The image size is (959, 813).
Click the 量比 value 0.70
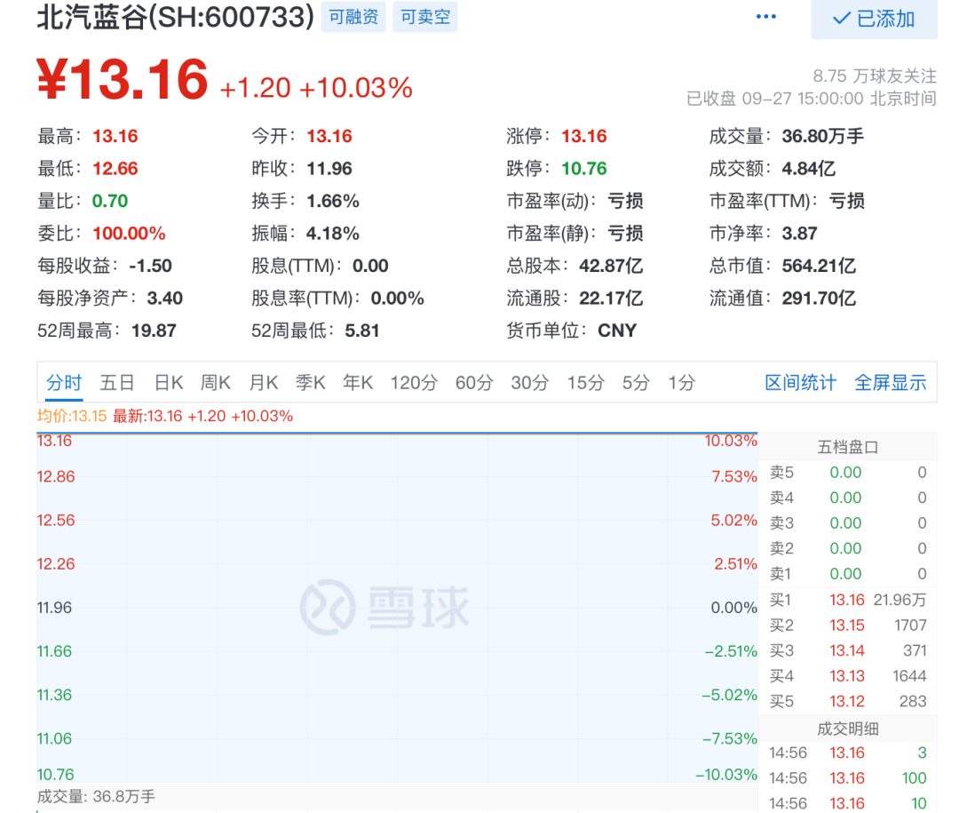tap(110, 201)
